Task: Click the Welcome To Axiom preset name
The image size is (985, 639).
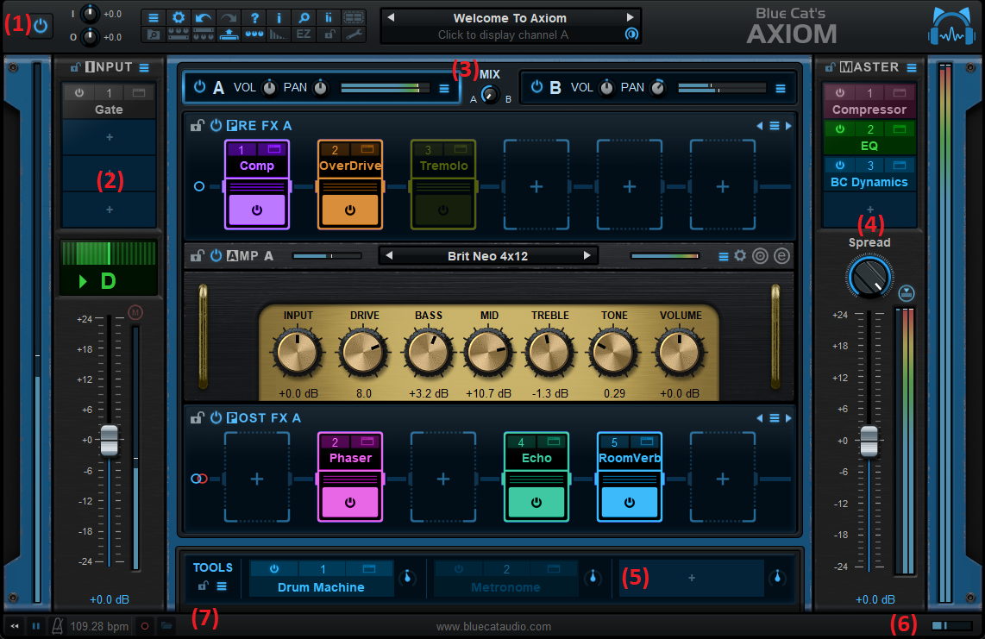Action: [x=510, y=18]
